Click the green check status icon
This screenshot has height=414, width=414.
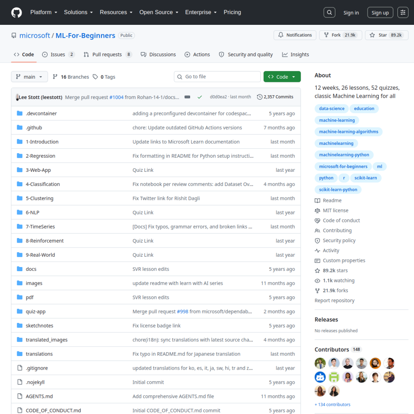[x=200, y=97]
